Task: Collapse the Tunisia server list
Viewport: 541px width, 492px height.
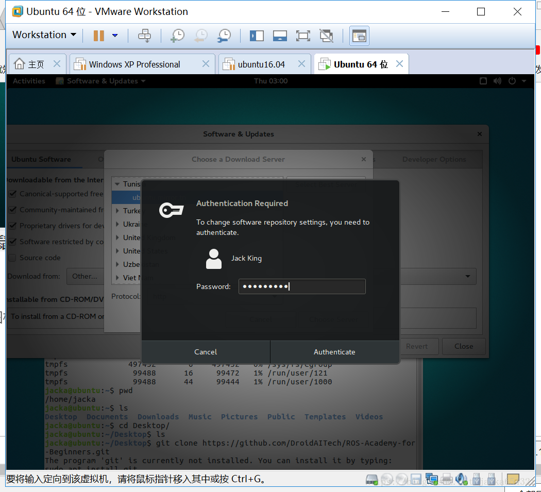Action: [117, 184]
